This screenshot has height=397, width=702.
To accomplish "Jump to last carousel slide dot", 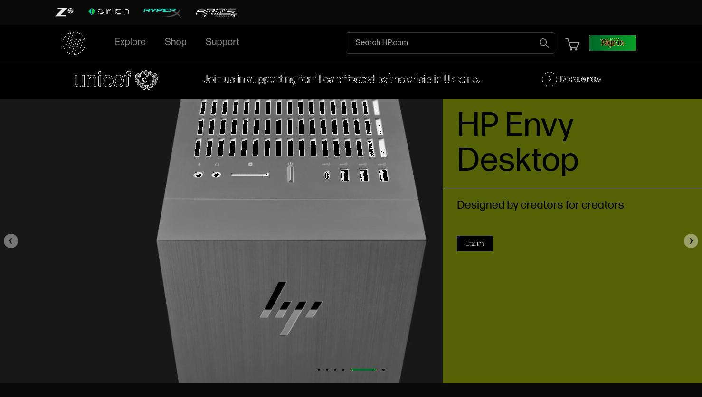I will 383,369.
